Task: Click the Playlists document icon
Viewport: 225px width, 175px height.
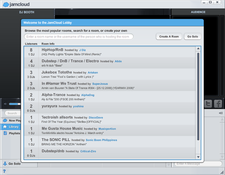Action: coord(5,133)
